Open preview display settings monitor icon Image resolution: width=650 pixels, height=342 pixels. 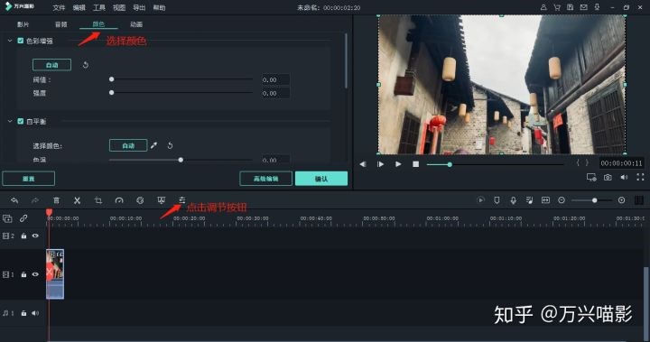(591, 178)
